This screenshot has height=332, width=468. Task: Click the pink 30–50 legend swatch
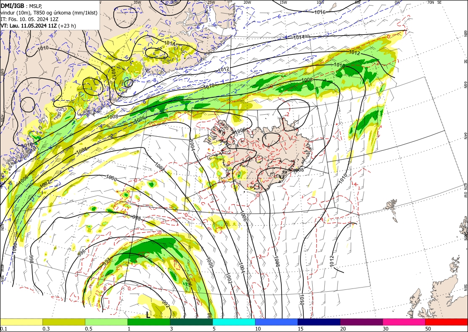pos(404,322)
